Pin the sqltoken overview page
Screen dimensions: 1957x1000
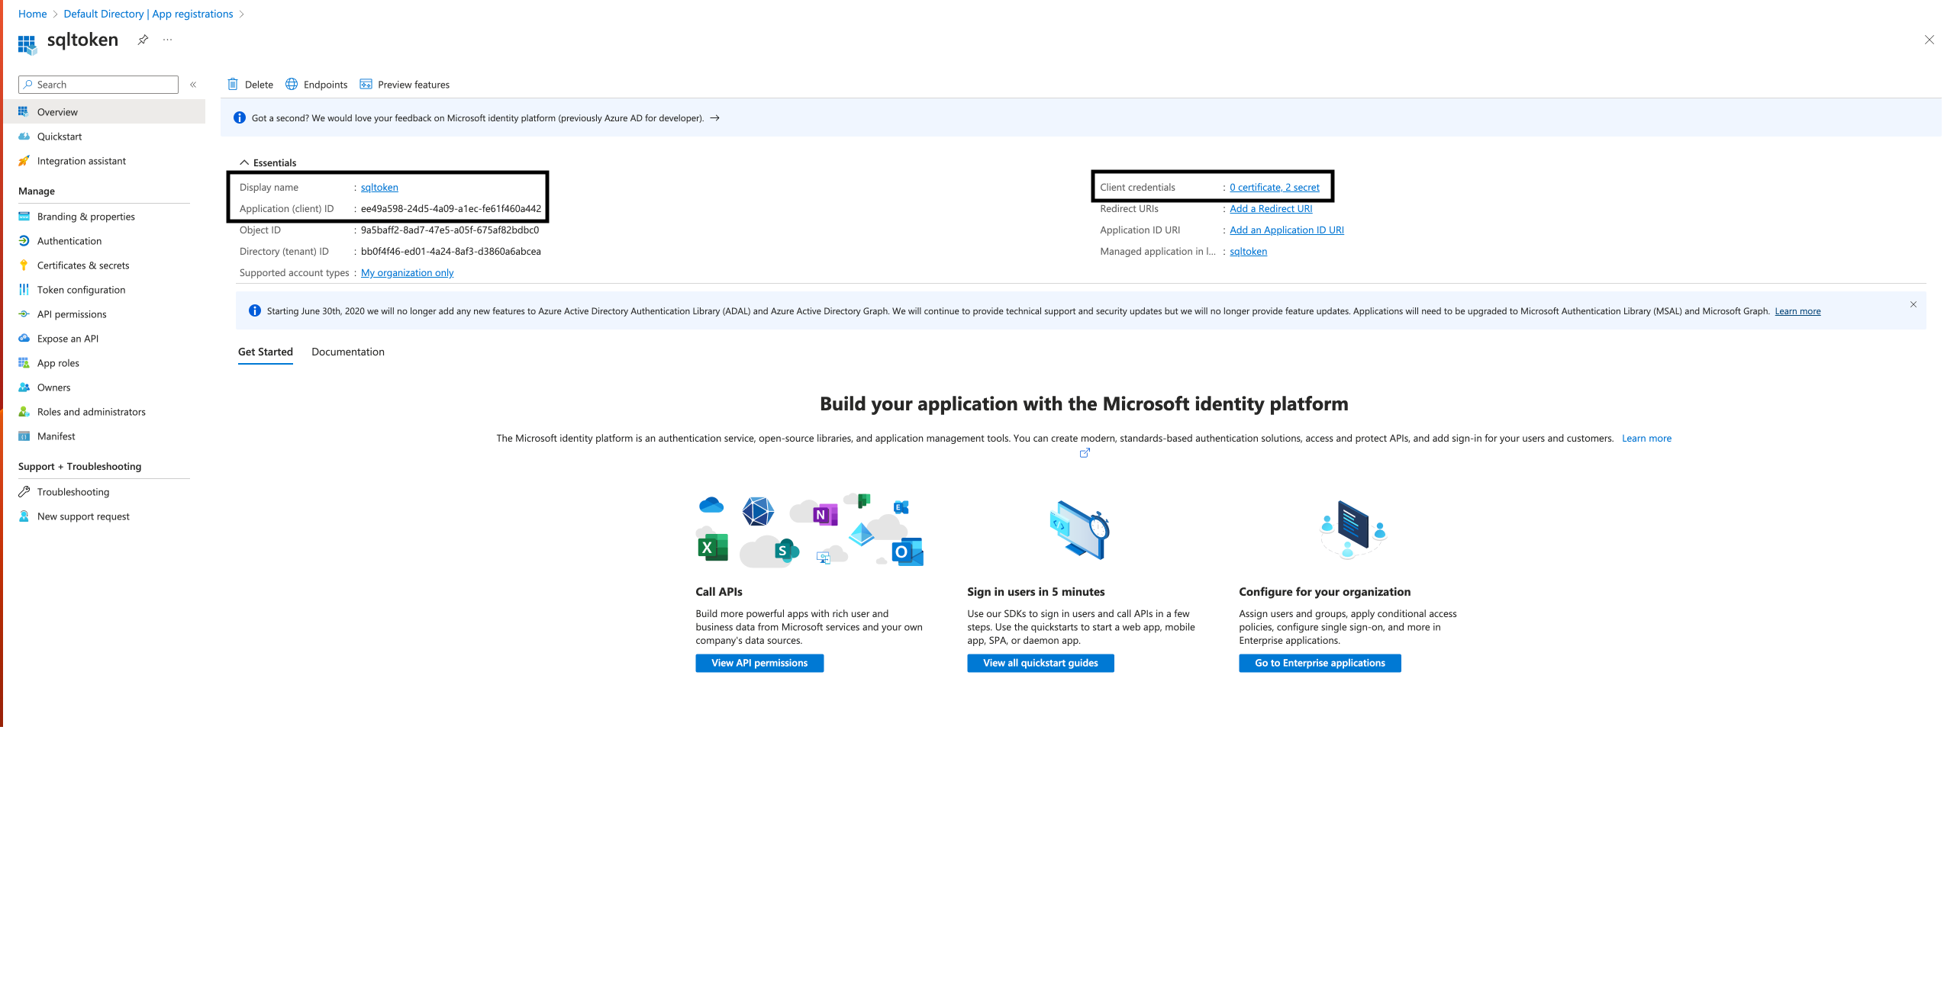click(x=143, y=40)
